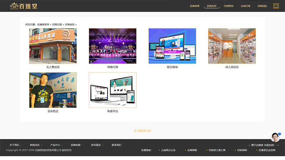This screenshot has width=285, height=160.
Task: Open the 微商代理 event thumbnail
Action: tap(113, 46)
